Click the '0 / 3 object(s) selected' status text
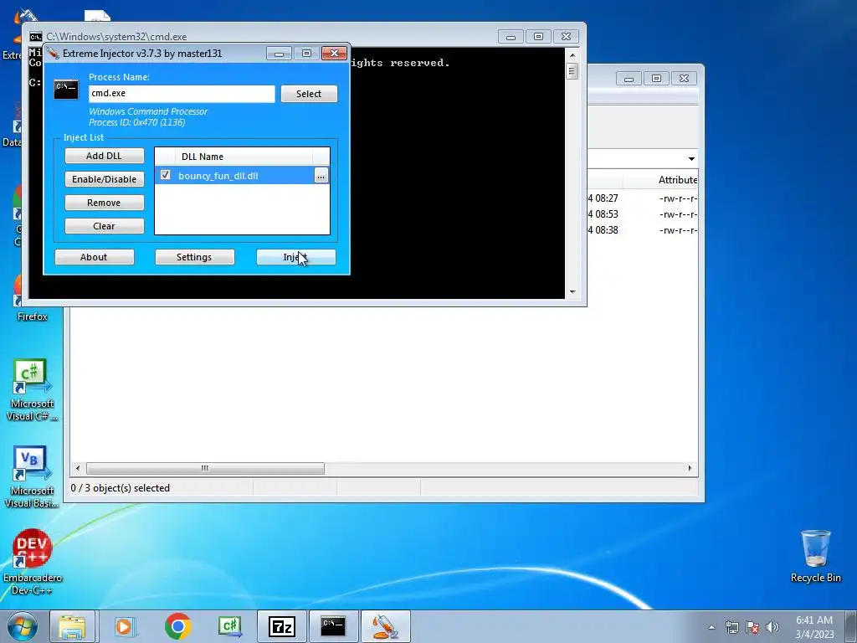The height and width of the screenshot is (643, 857). click(121, 488)
